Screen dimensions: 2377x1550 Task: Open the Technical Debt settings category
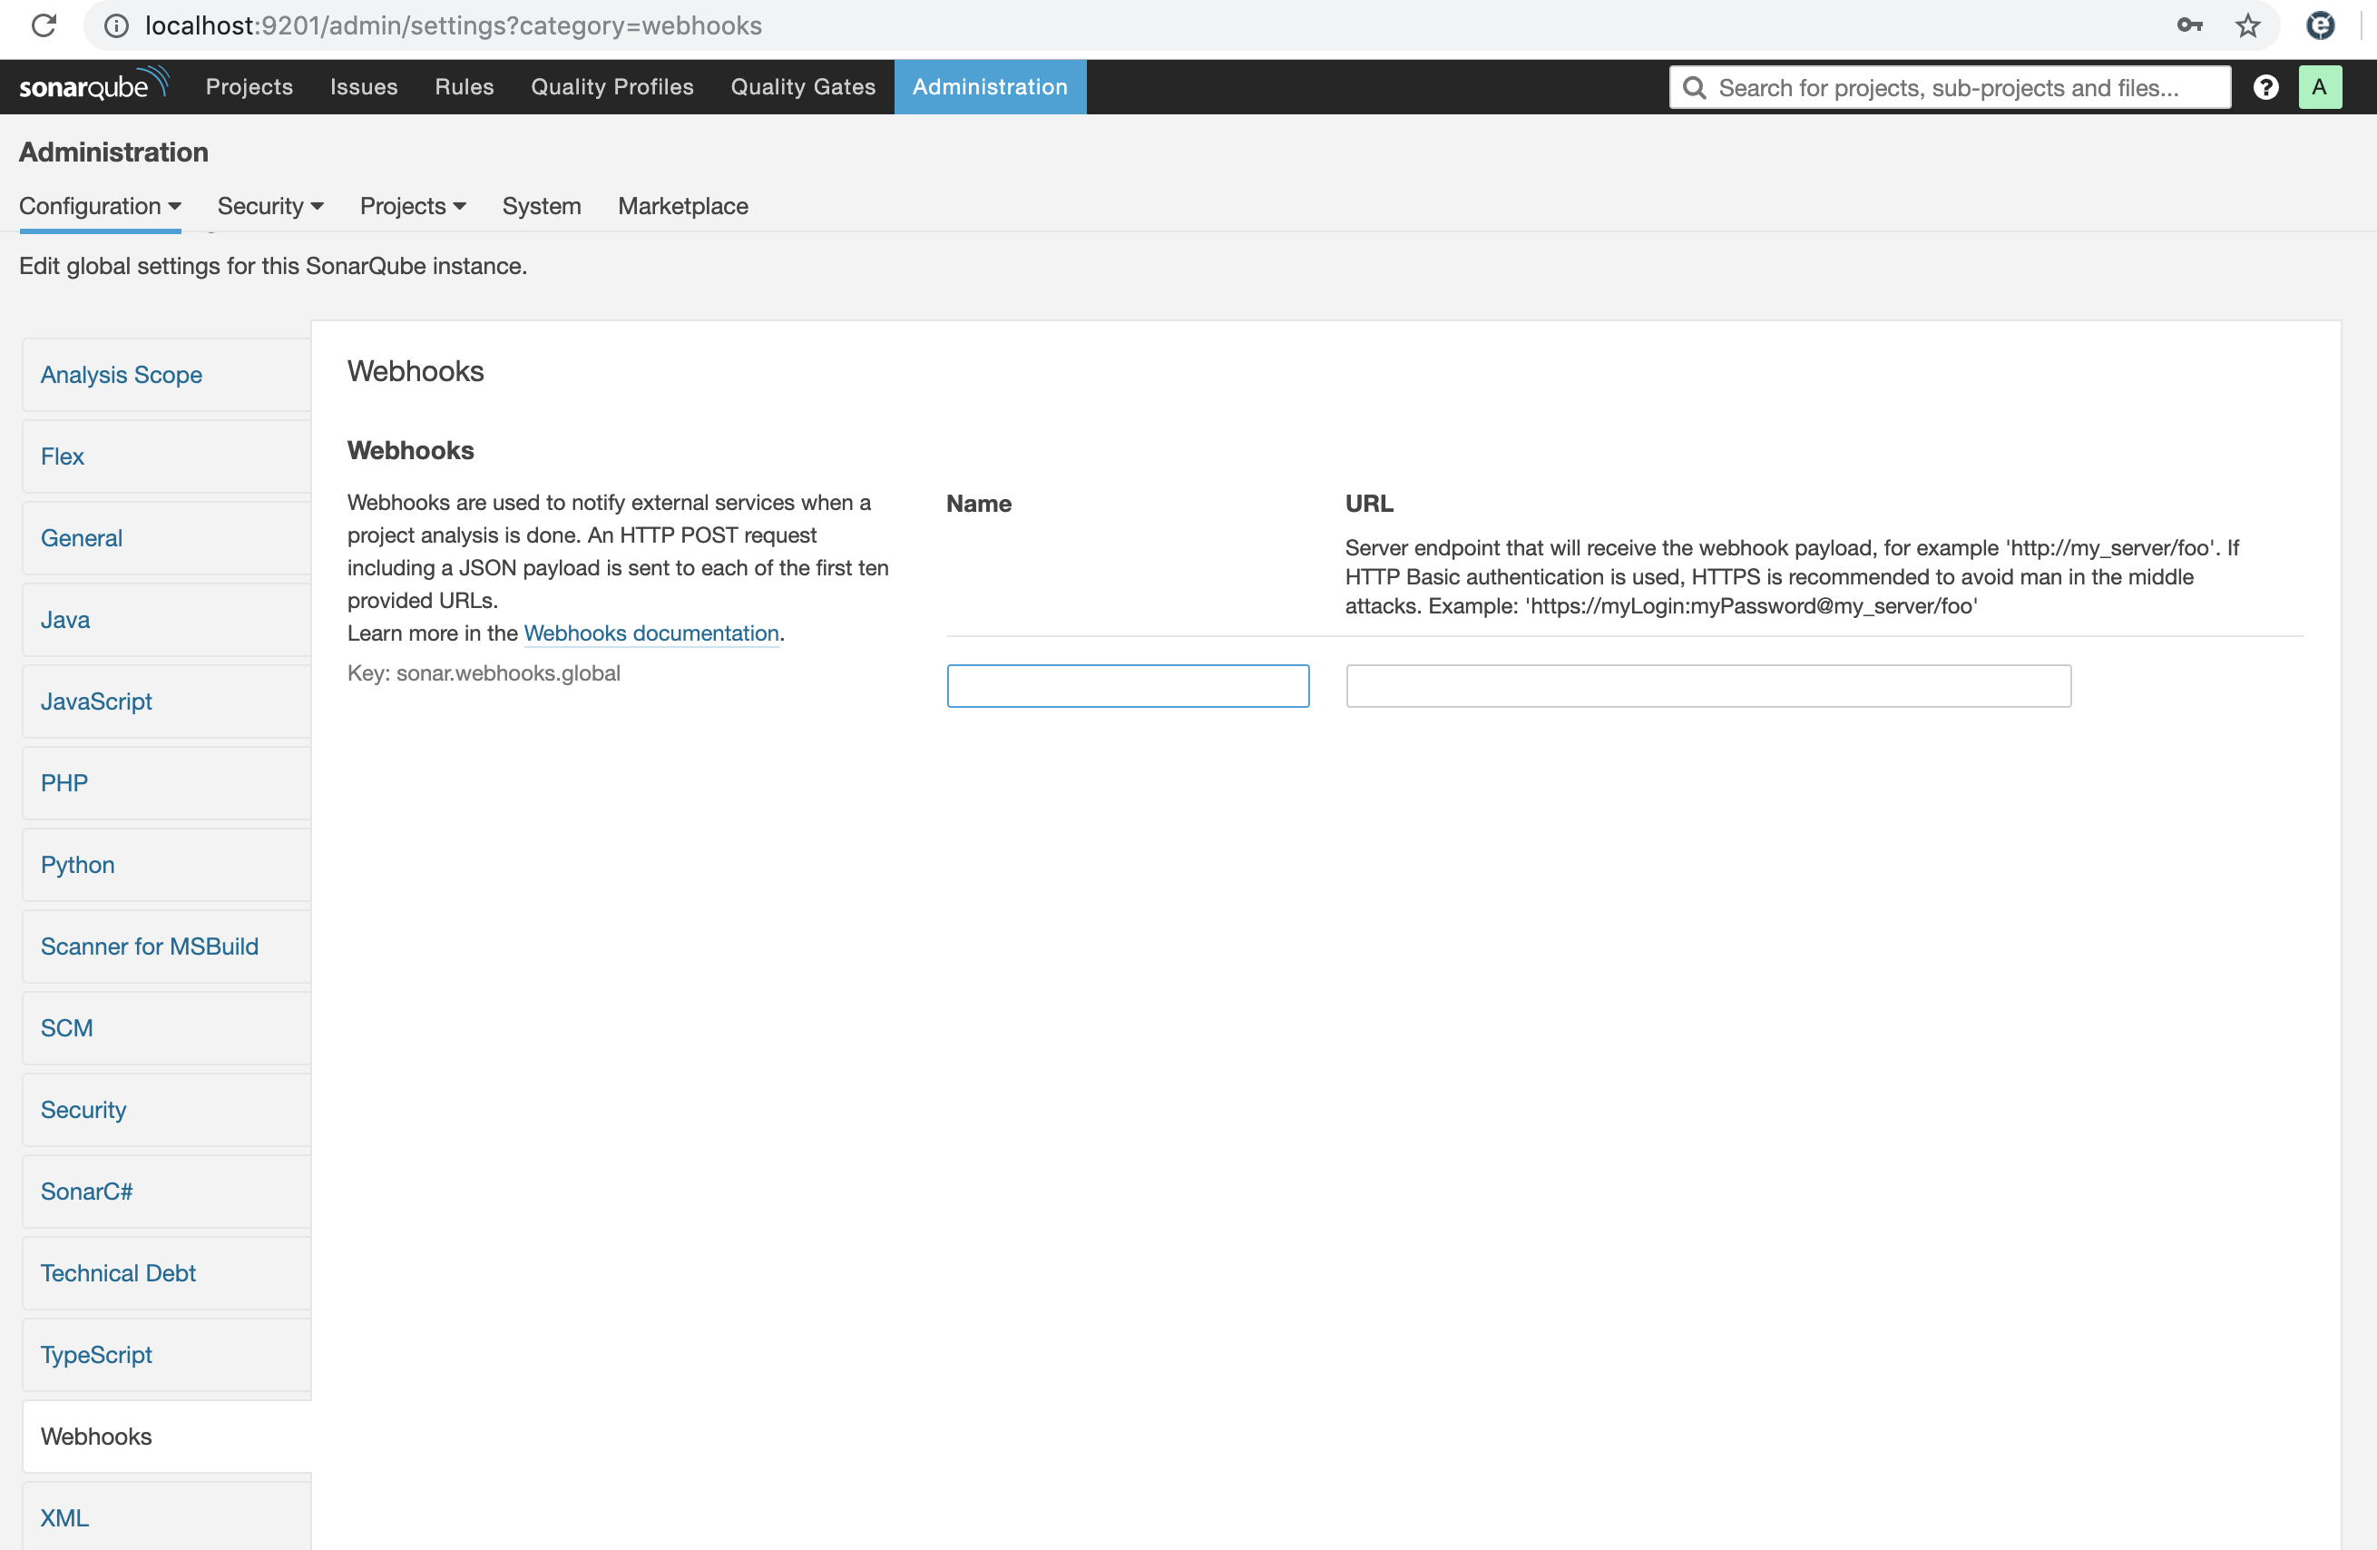tap(118, 1272)
